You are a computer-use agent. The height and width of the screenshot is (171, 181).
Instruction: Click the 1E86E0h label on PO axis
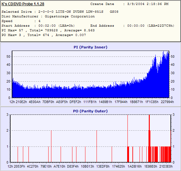click(x=151, y=166)
